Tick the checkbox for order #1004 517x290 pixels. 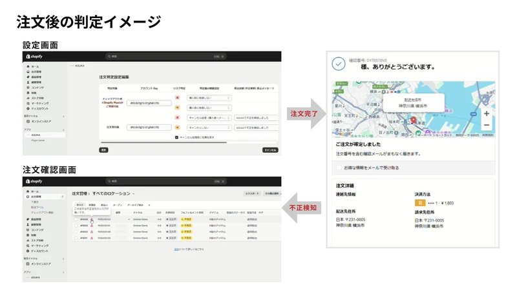76,219
